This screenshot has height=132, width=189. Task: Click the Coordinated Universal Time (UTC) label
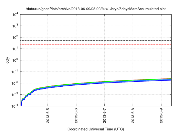tap(96, 129)
